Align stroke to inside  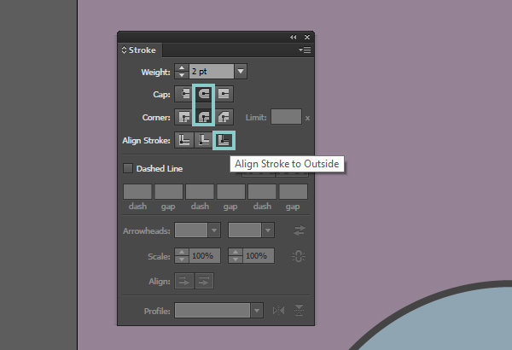coord(204,140)
